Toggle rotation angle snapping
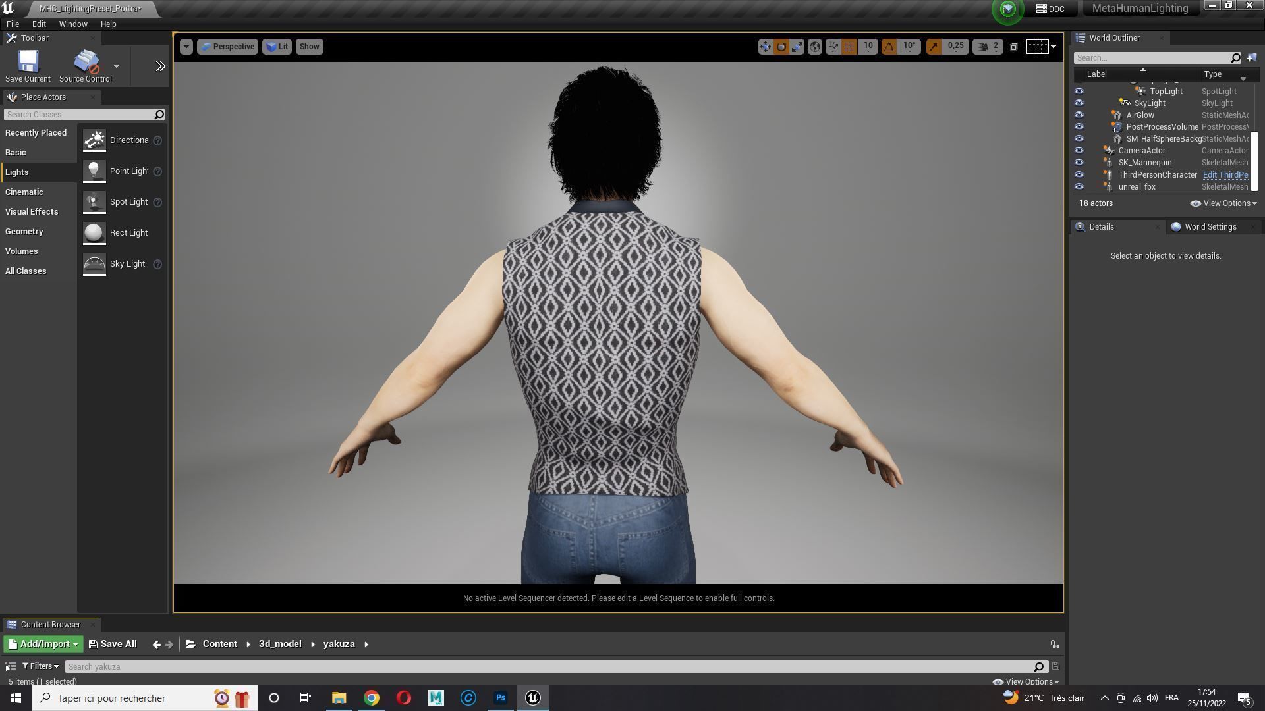Screen dimensions: 1265x711 [889, 47]
